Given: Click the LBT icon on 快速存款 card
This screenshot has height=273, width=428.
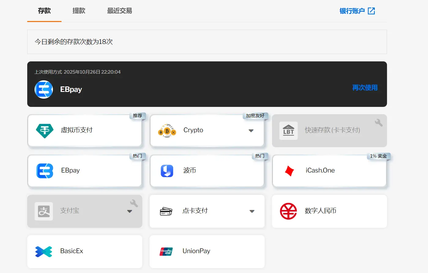Looking at the screenshot, I should point(288,130).
